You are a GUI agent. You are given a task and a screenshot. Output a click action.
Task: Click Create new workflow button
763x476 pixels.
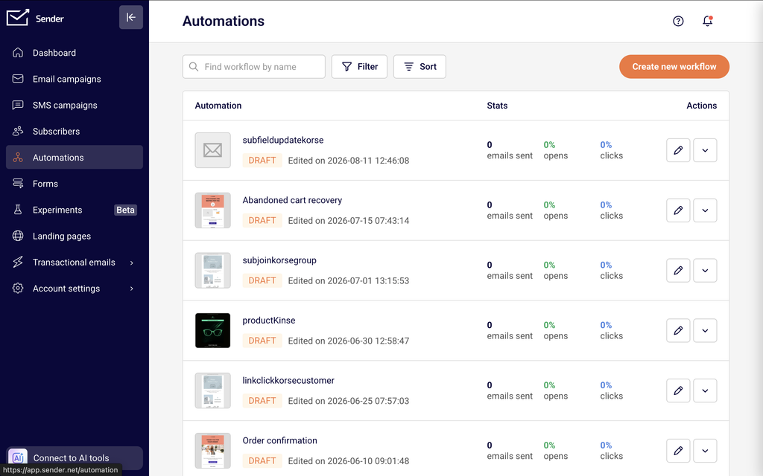click(674, 66)
